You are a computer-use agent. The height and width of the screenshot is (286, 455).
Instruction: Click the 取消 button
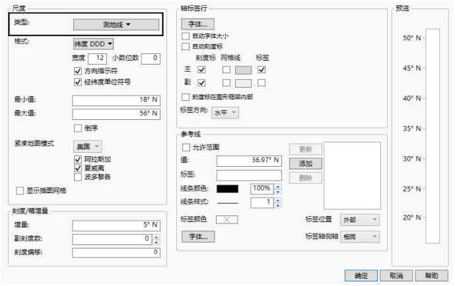[396, 275]
